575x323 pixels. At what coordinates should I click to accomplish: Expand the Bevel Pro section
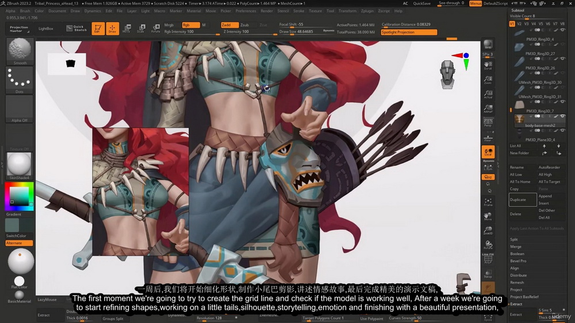point(518,261)
